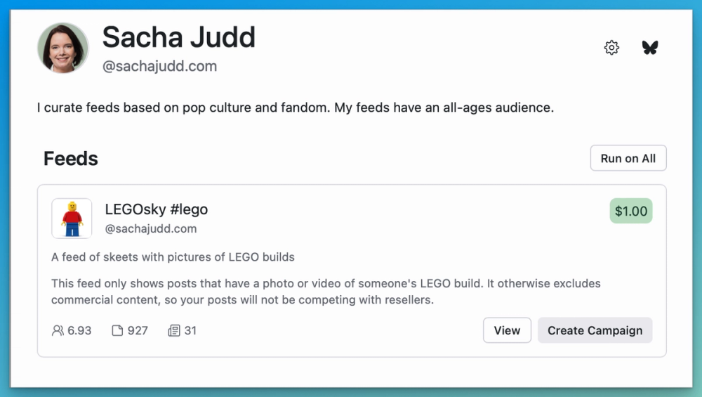
Task: Open Sacha Judd's profile avatar photo
Action: (x=63, y=48)
